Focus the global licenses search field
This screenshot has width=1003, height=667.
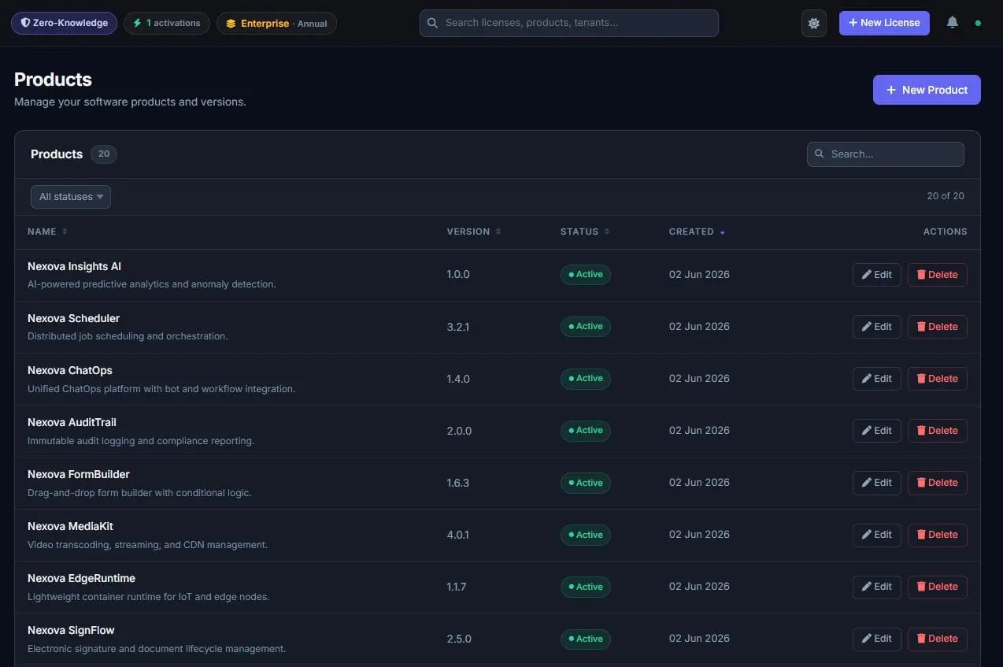click(x=569, y=23)
